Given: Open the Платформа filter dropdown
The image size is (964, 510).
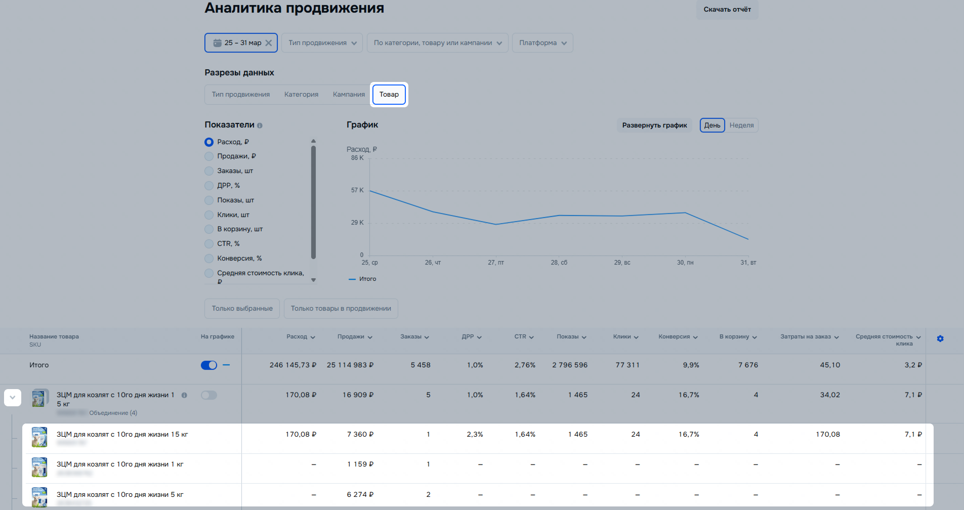Looking at the screenshot, I should (542, 43).
